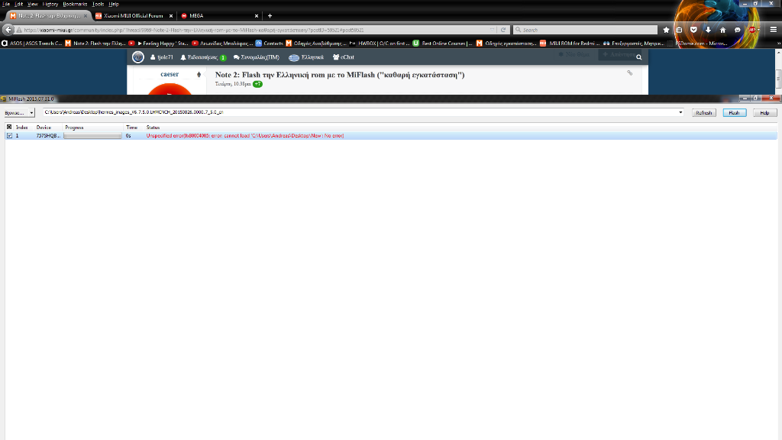This screenshot has width=782, height=440.
Task: Click the forum search magnifier icon
Action: point(639,57)
